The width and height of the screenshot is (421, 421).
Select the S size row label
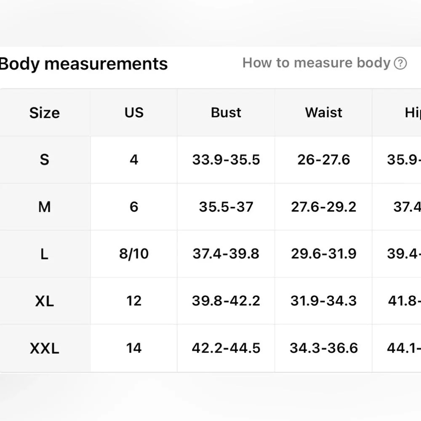tap(45, 160)
